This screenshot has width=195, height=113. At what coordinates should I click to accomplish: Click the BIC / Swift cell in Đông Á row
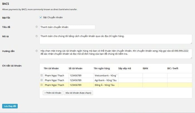pyautogui.click(x=180, y=85)
